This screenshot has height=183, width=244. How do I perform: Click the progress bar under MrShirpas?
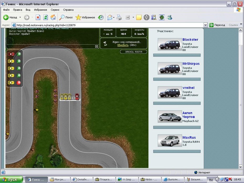coord(177,79)
